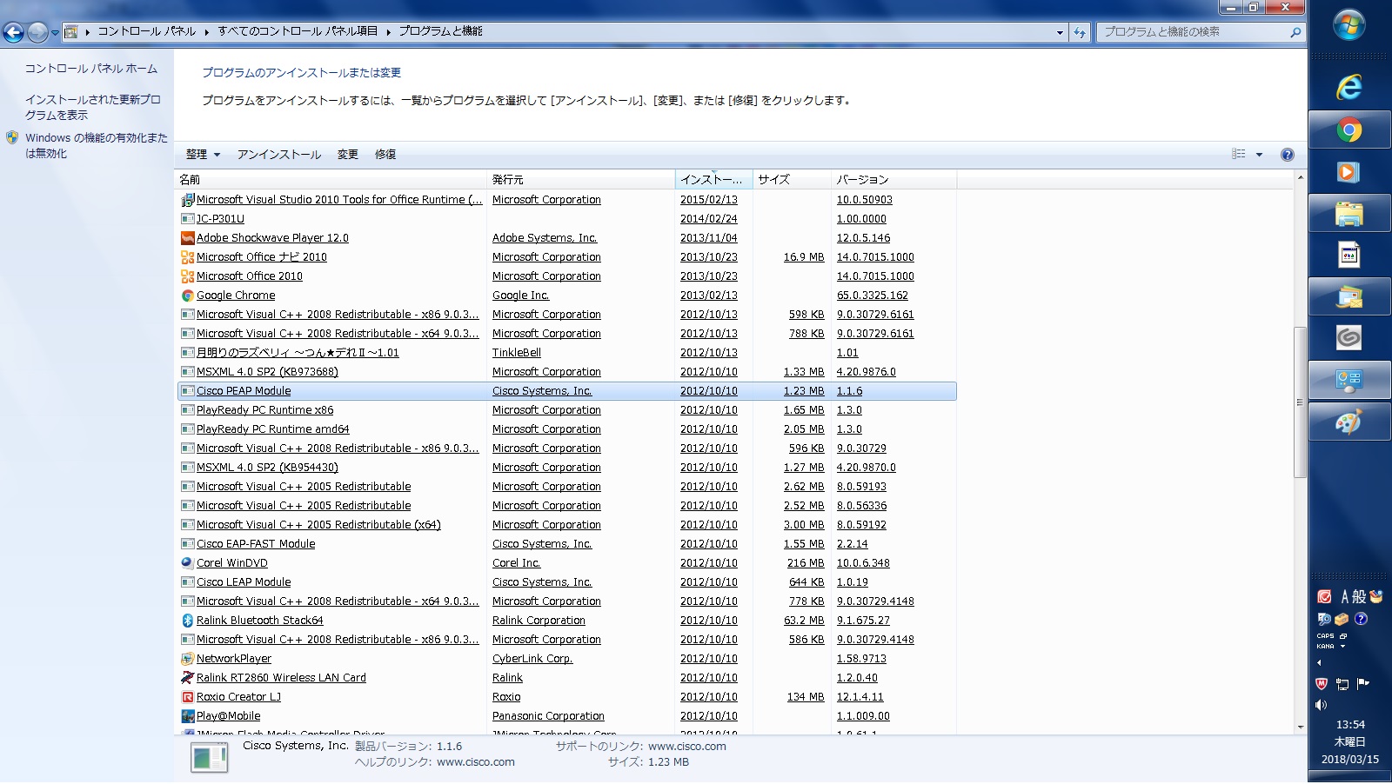Select Corel WinDVD in the program list
Image resolution: width=1392 pixels, height=784 pixels.
[x=232, y=563]
